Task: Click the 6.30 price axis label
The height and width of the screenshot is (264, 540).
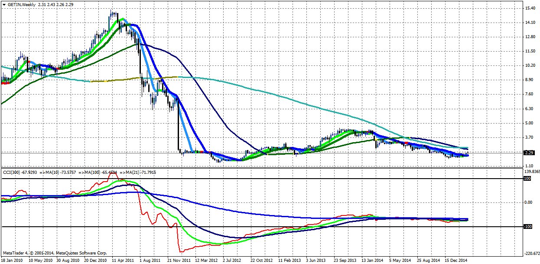Action: tap(529, 108)
